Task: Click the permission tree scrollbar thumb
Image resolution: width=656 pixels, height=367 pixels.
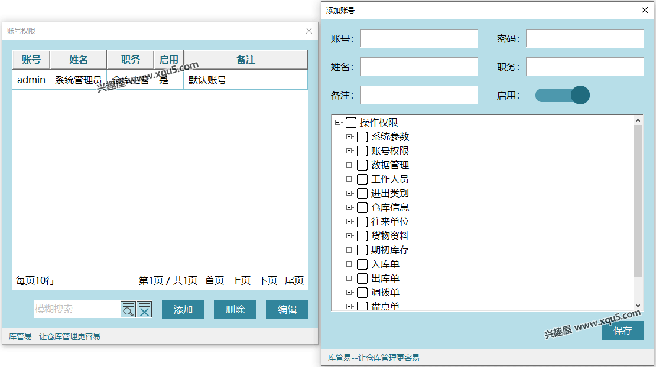Action: pos(638,201)
